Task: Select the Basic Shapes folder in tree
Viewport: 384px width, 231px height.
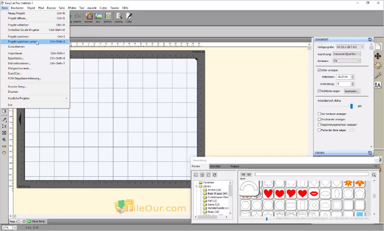Action: point(215,194)
